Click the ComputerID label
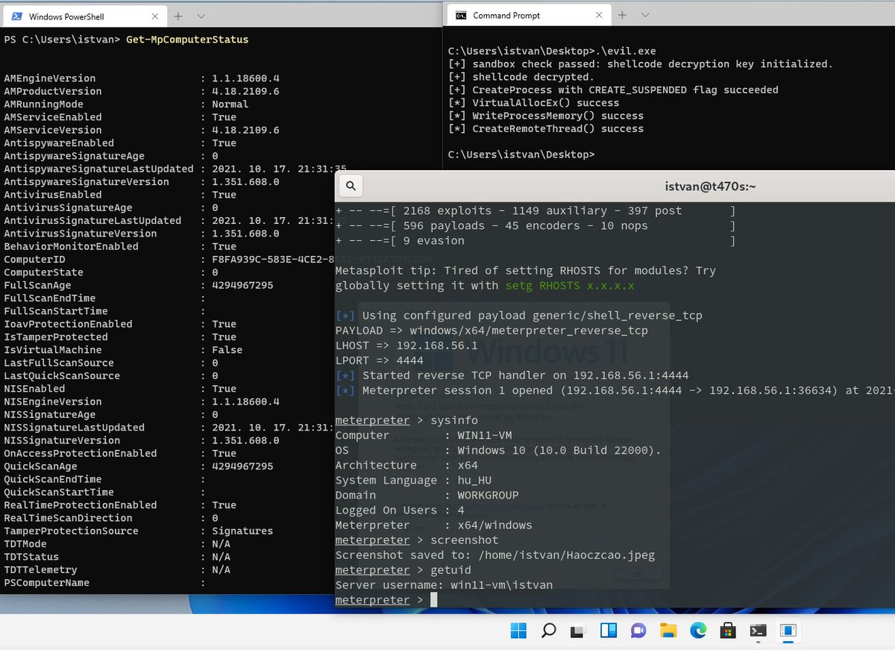 tap(34, 260)
